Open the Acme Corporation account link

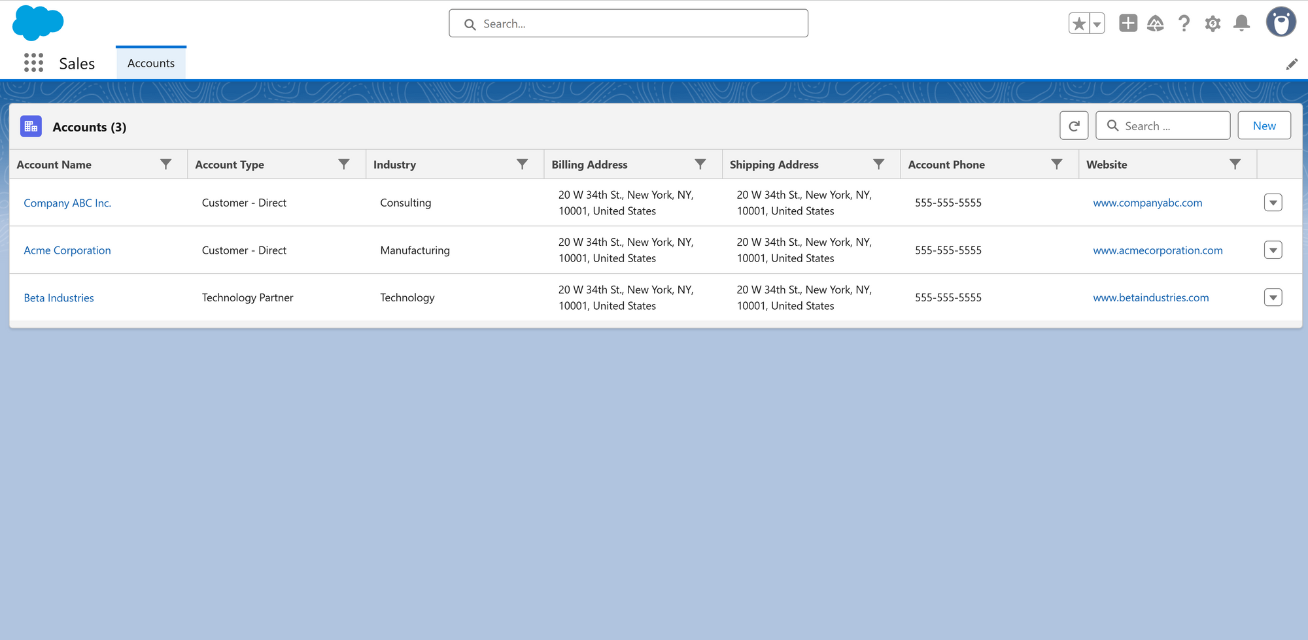point(67,250)
